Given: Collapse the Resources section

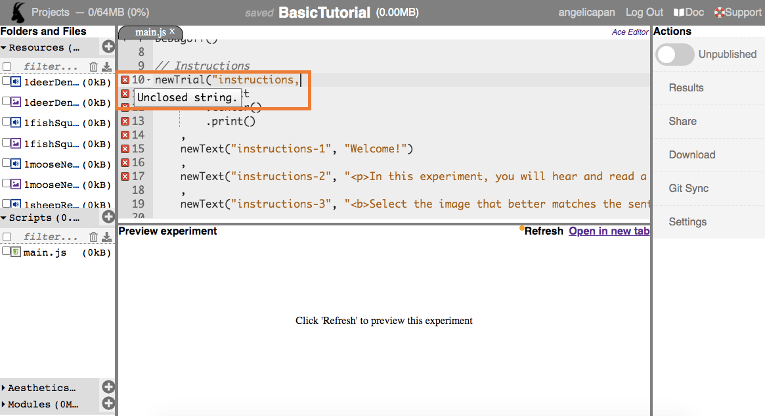Looking at the screenshot, I should point(7,47).
